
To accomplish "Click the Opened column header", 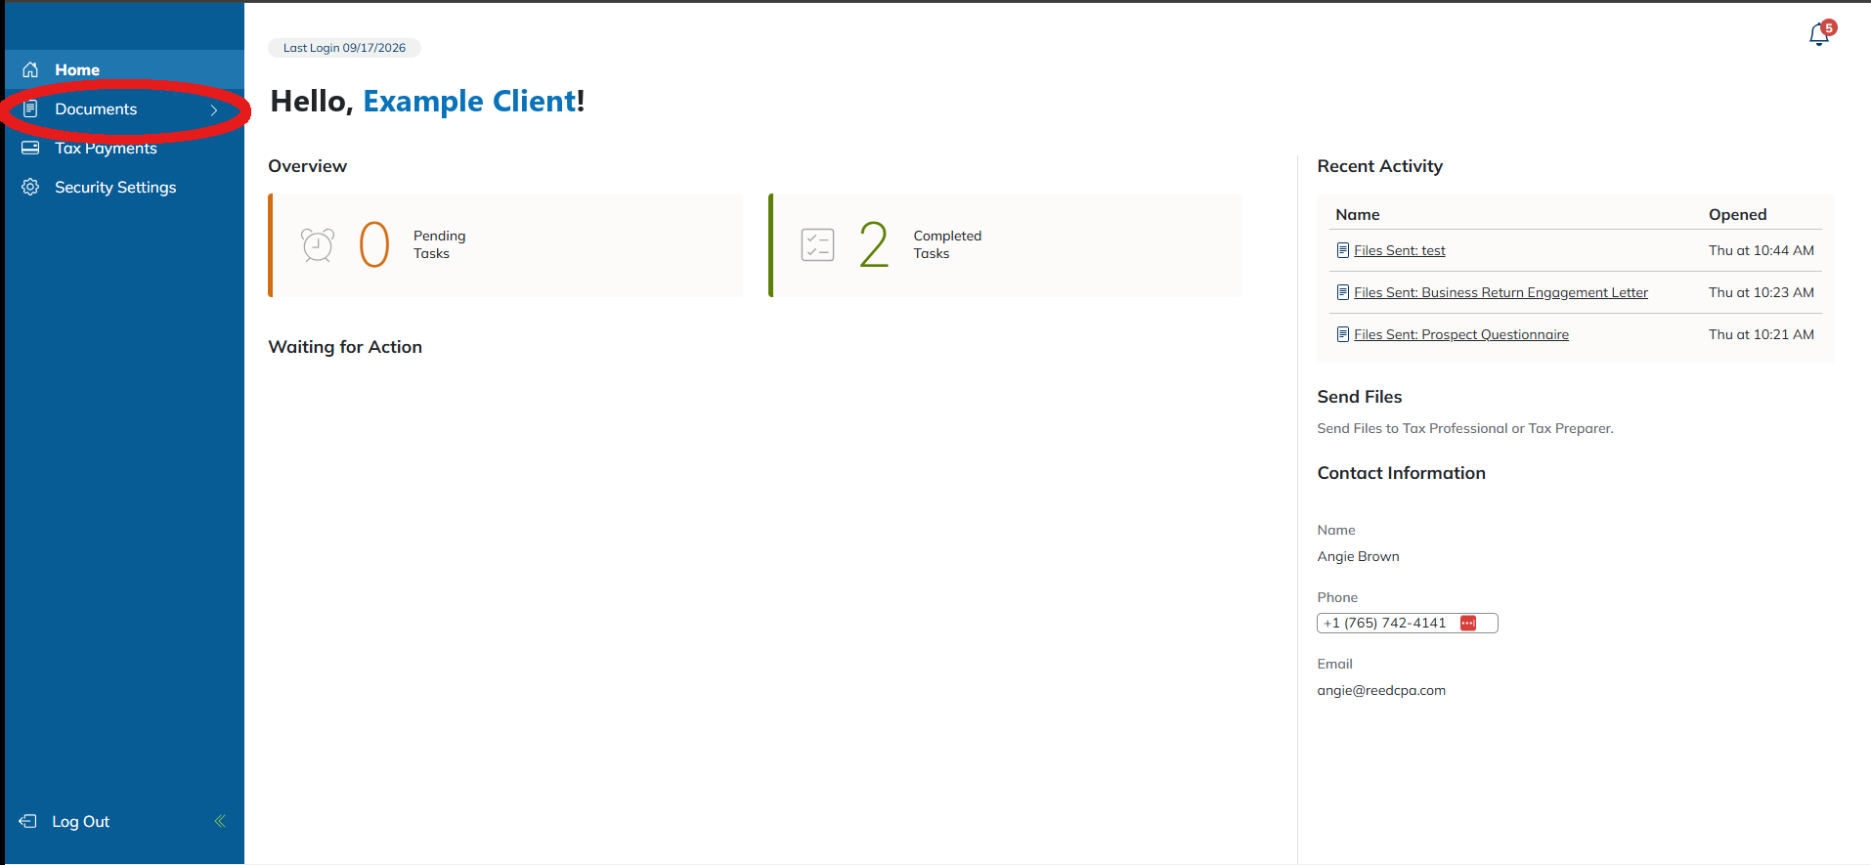I will [x=1737, y=214].
